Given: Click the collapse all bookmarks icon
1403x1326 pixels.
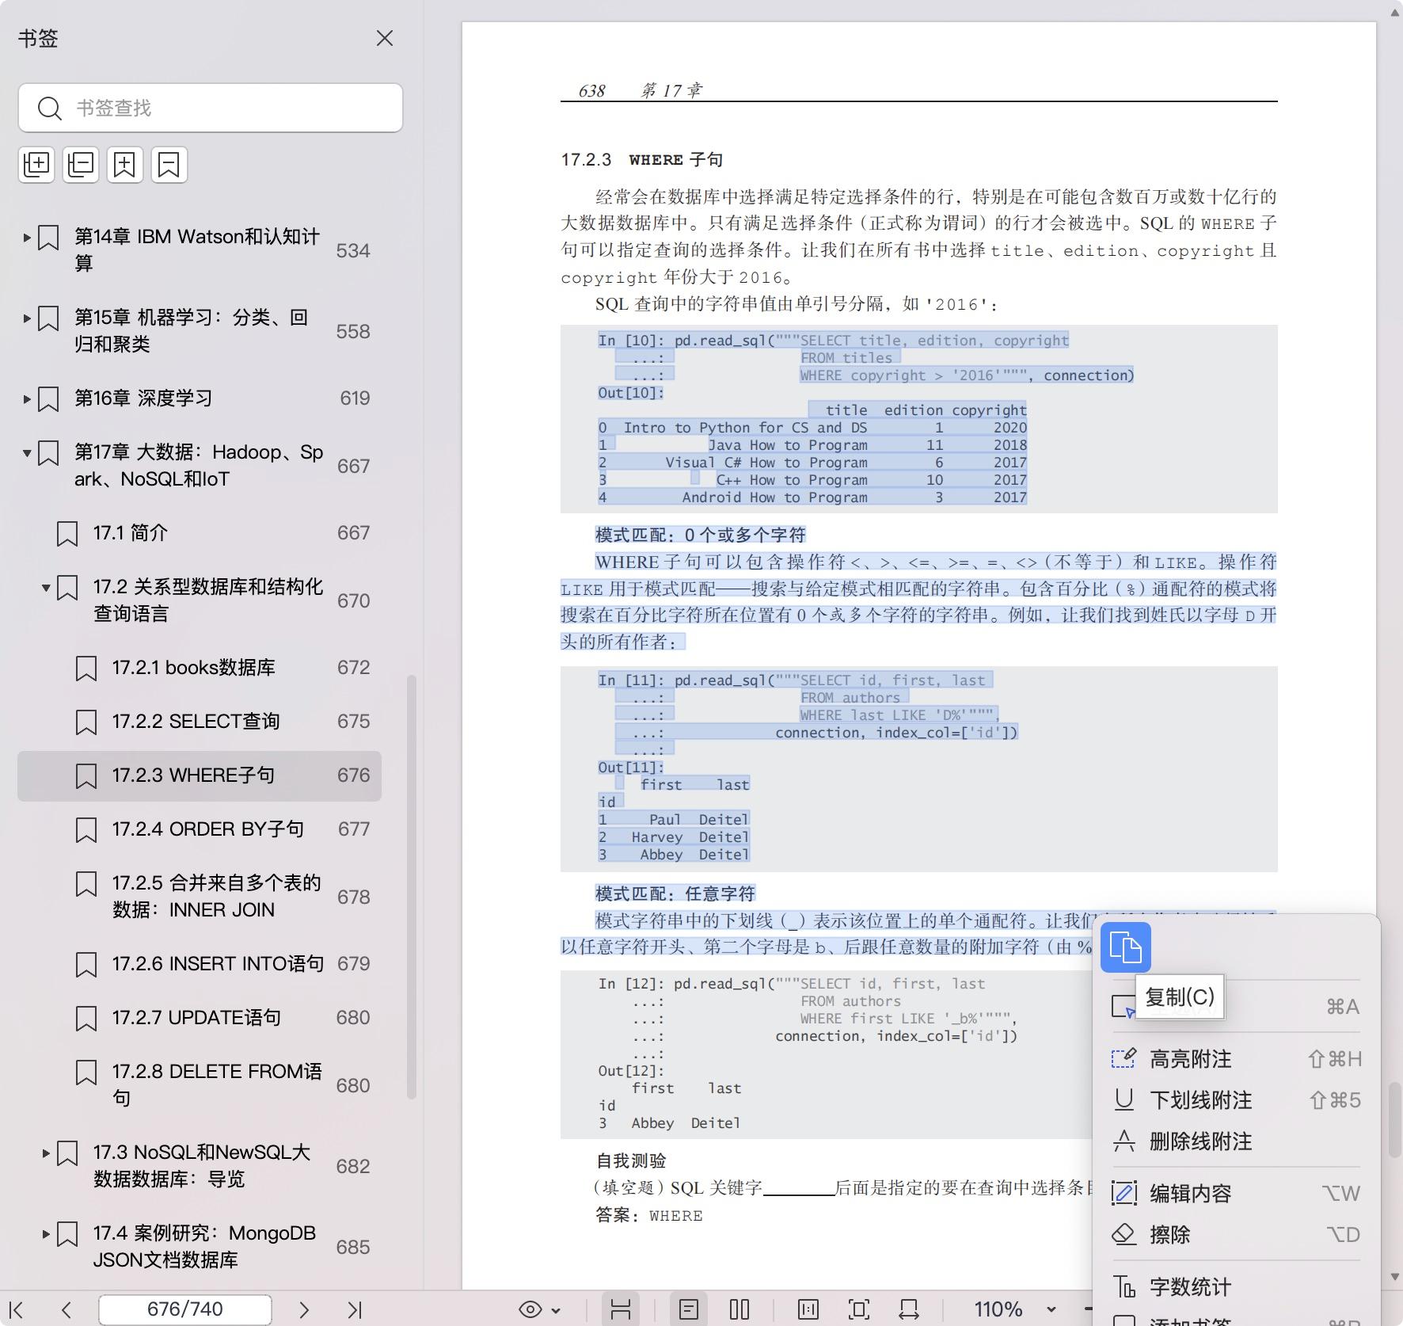Looking at the screenshot, I should pyautogui.click(x=81, y=165).
